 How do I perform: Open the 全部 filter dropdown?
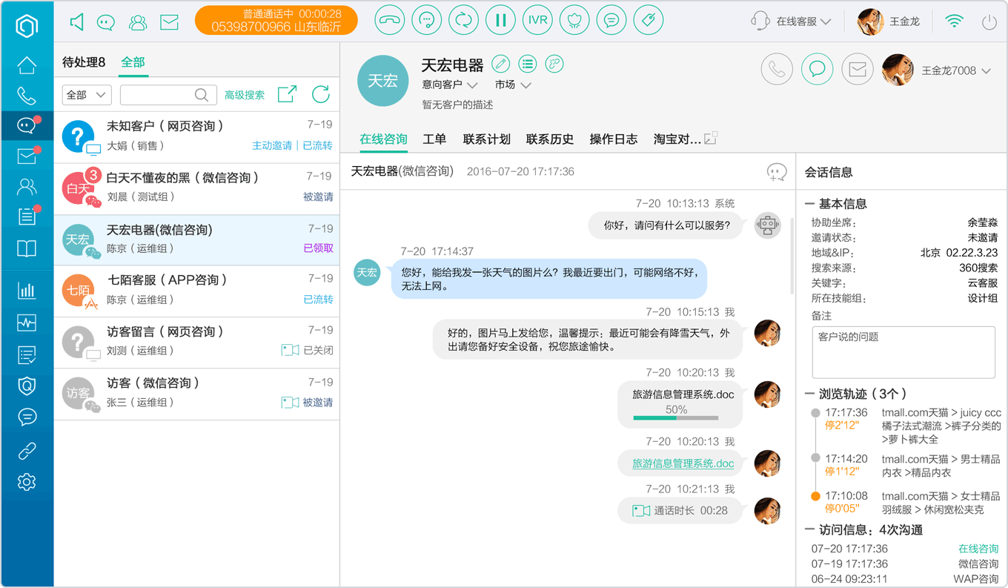87,95
